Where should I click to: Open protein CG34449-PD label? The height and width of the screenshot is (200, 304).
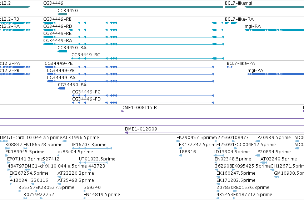(x=86, y=99)
